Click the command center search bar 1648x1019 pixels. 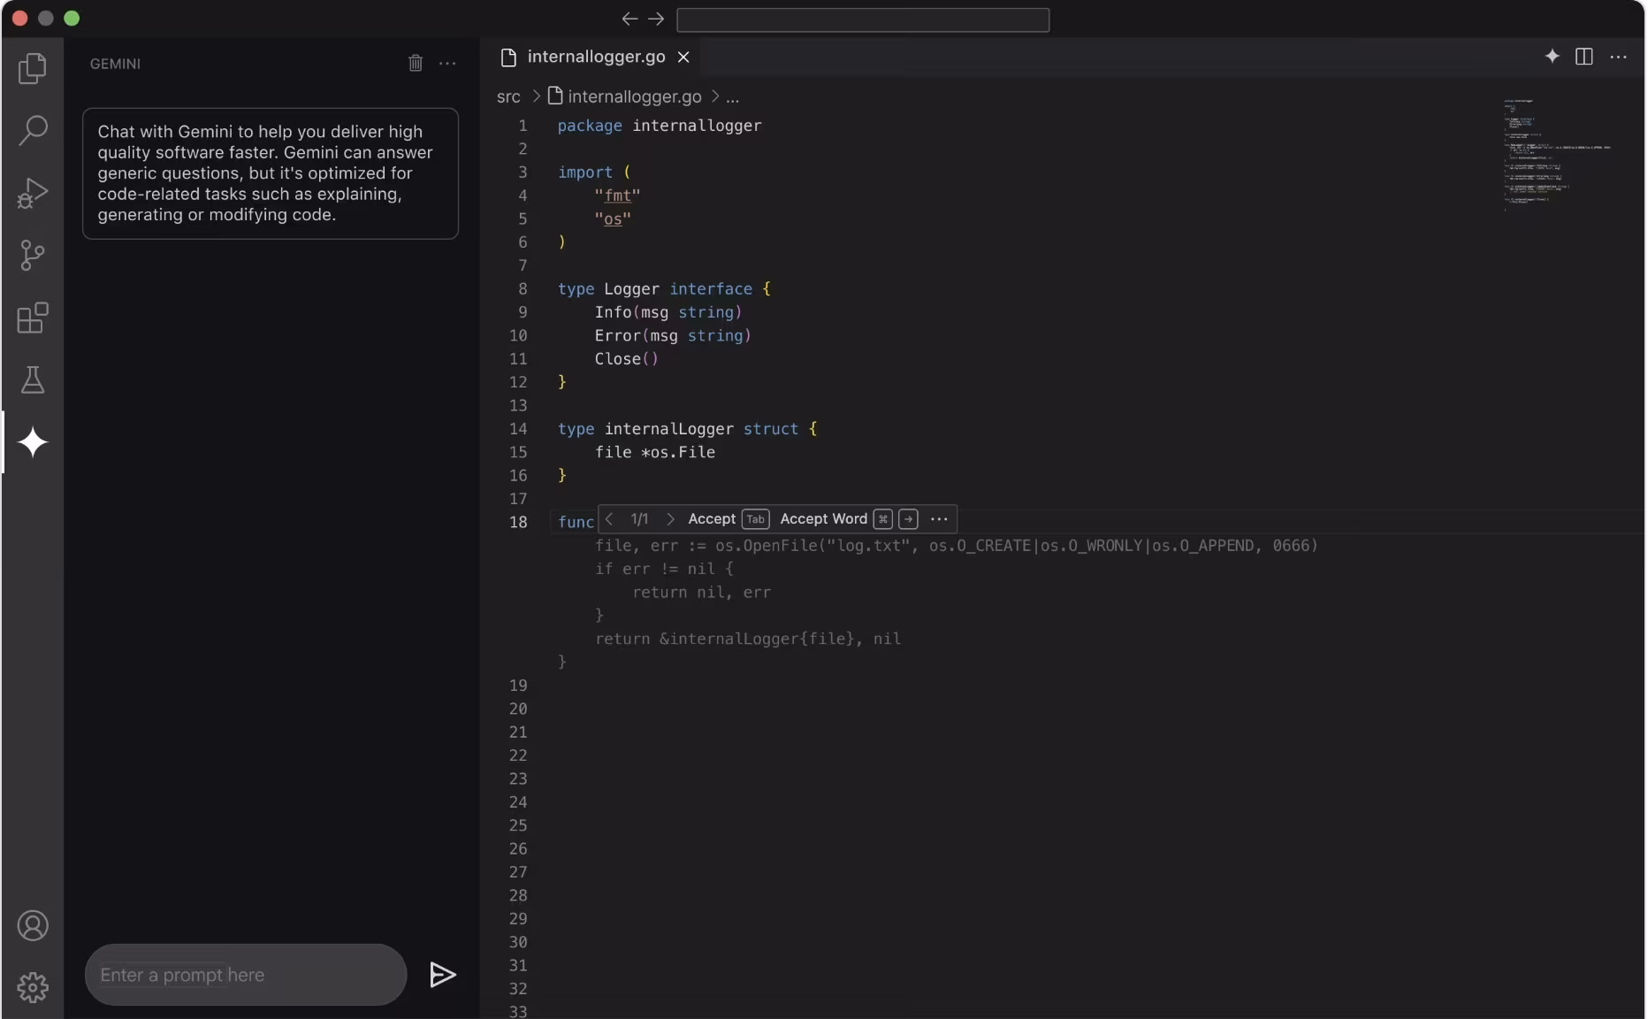pyautogui.click(x=863, y=19)
